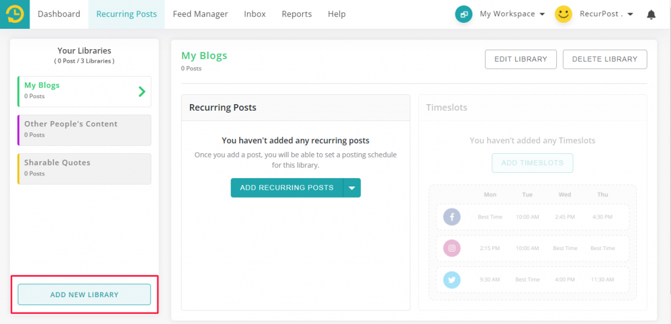Click the Thu column header
Screen dimensions: 671x324
(x=603, y=194)
